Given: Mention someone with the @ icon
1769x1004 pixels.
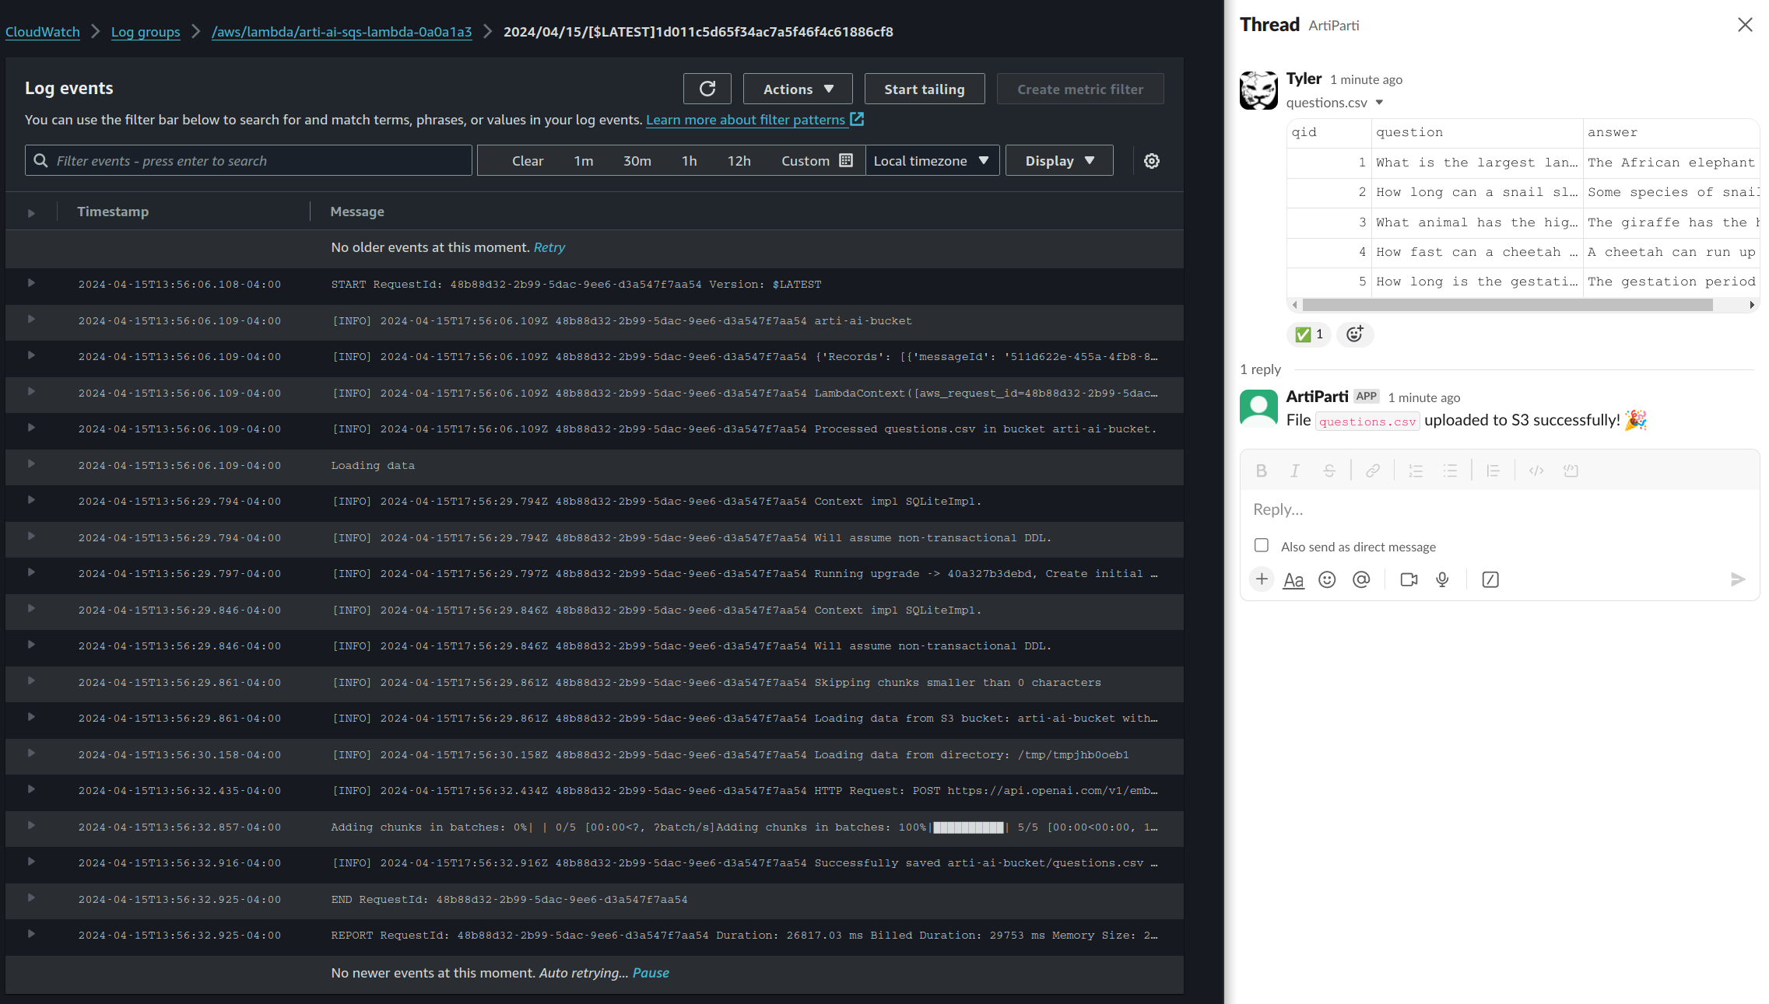Looking at the screenshot, I should [x=1361, y=579].
